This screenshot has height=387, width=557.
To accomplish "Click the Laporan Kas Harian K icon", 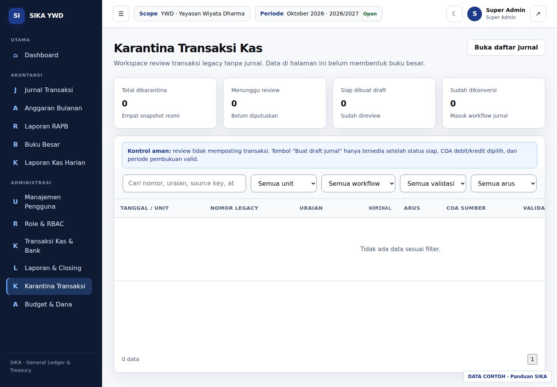I will point(15,163).
